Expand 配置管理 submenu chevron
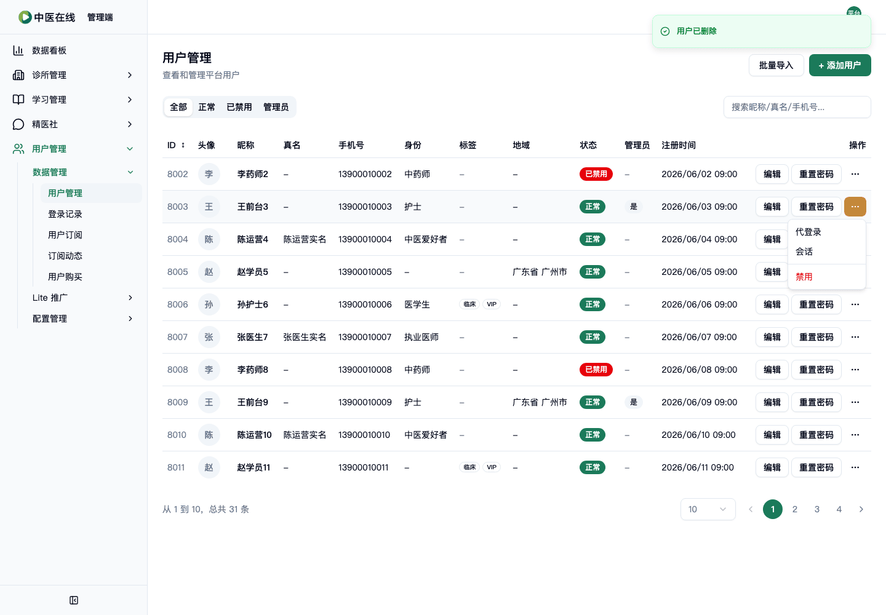Viewport: 886px width, 615px height. (130, 319)
